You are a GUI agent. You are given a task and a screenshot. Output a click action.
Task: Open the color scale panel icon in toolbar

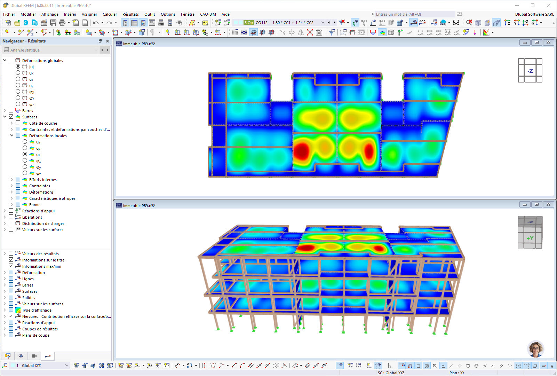487,32
